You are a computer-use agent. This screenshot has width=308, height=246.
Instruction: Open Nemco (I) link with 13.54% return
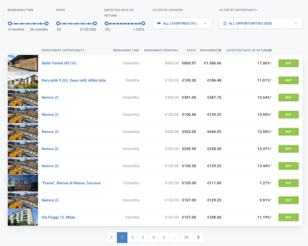[50, 97]
